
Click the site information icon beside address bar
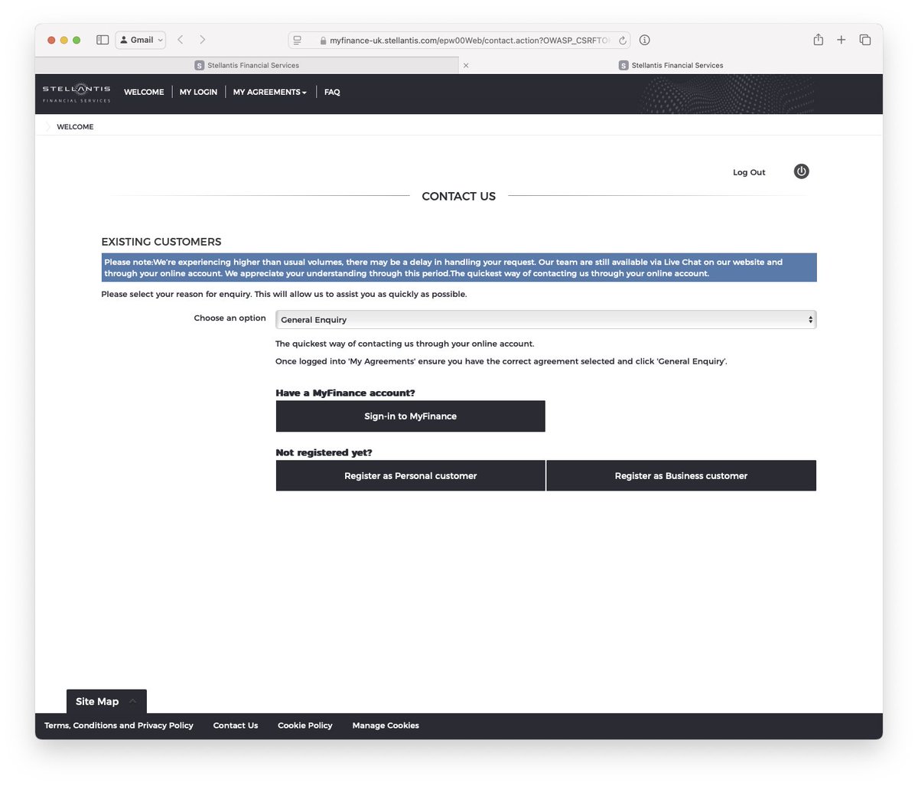[x=644, y=40]
